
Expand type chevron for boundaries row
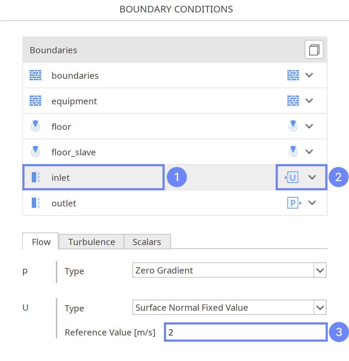tap(309, 75)
